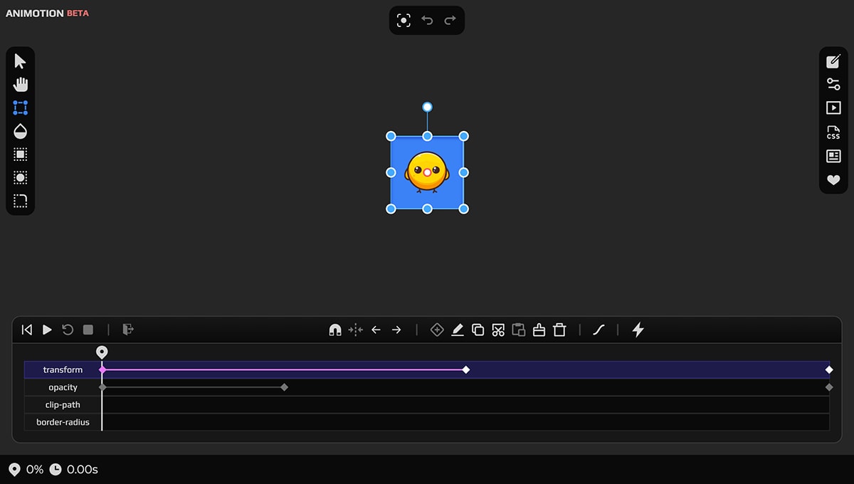Image resolution: width=854 pixels, height=484 pixels.
Task: Click the loop replay icon
Action: pos(68,330)
